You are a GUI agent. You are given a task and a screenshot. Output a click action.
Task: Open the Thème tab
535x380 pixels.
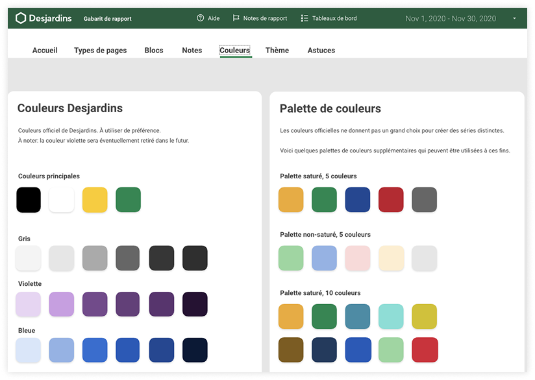click(x=277, y=50)
